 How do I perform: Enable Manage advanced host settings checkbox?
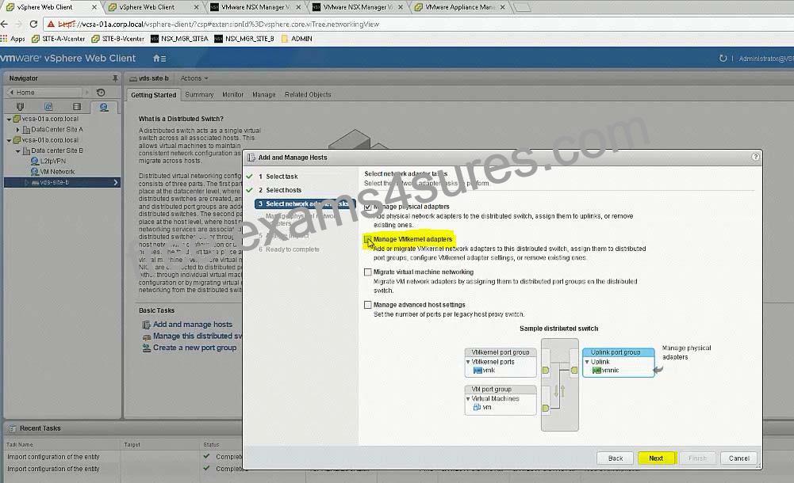[367, 305]
